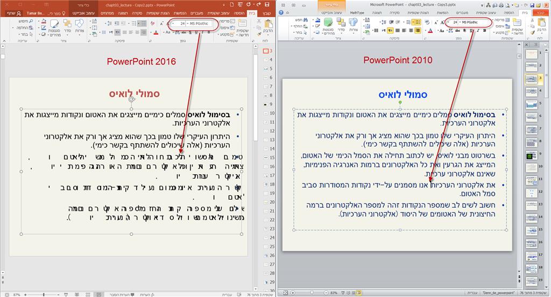Click Find (חיפוש) in PowerPoint 2016 editing group
The image size is (551, 297).
26,21
